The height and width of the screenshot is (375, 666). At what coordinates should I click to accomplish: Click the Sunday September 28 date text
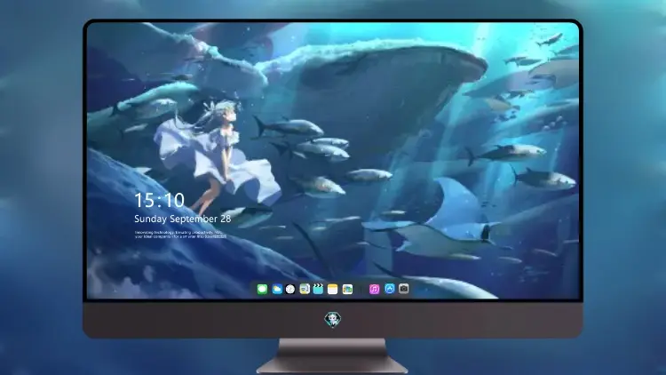click(x=183, y=219)
